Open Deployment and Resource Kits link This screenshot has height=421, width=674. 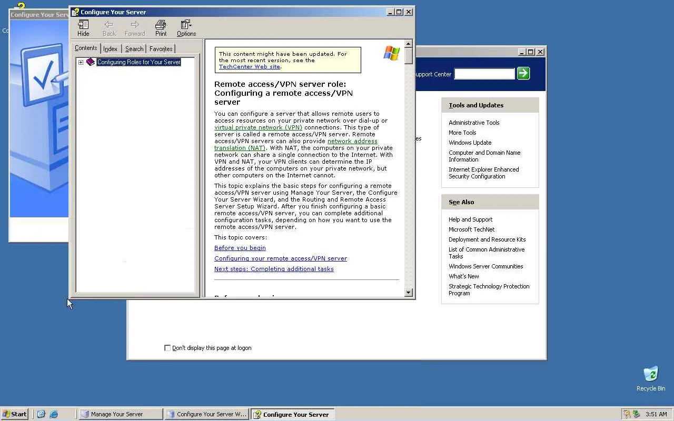[x=487, y=239]
